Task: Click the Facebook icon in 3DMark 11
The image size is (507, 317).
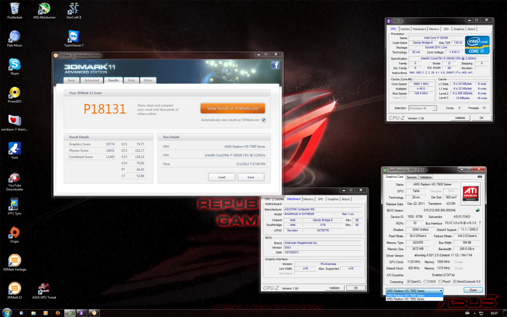Action: pyautogui.click(x=275, y=65)
